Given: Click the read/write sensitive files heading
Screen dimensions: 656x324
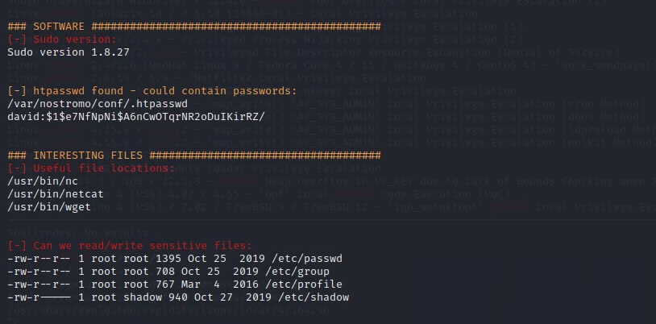Looking at the screenshot, I should pos(130,246).
